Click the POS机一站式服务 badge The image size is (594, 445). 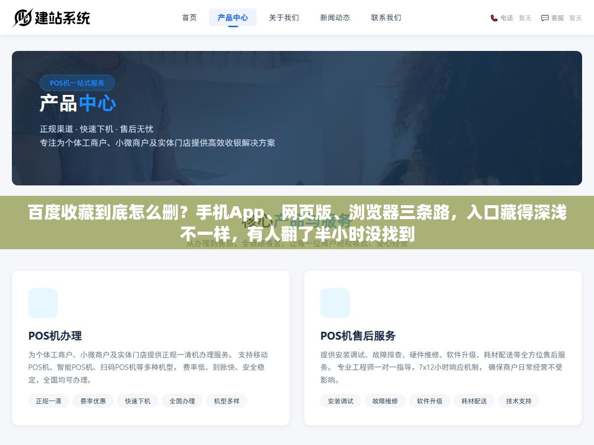coord(77,83)
